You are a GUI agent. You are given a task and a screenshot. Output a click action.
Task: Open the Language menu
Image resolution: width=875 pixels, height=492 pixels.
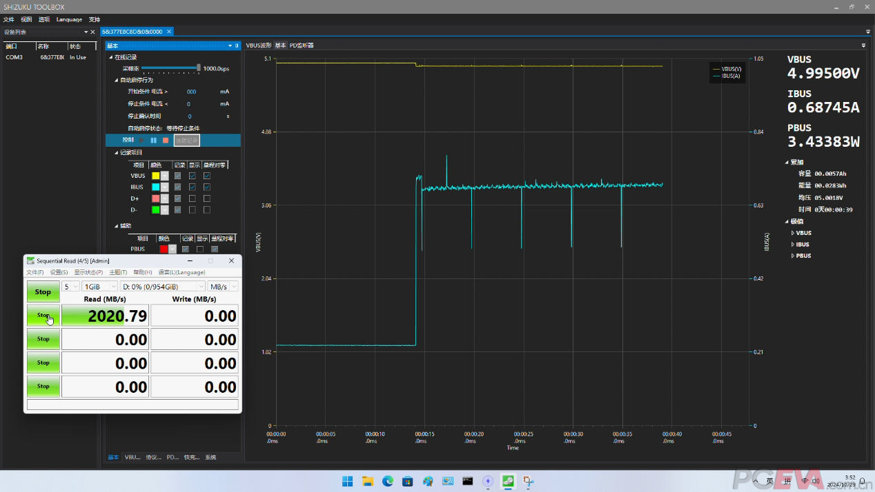coord(69,19)
